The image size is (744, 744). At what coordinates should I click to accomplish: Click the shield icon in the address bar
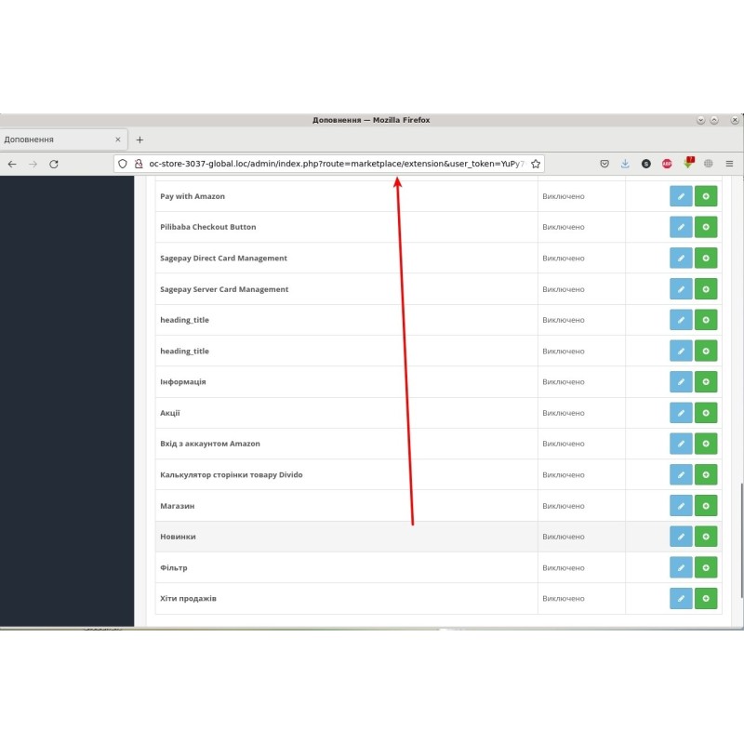click(x=122, y=163)
